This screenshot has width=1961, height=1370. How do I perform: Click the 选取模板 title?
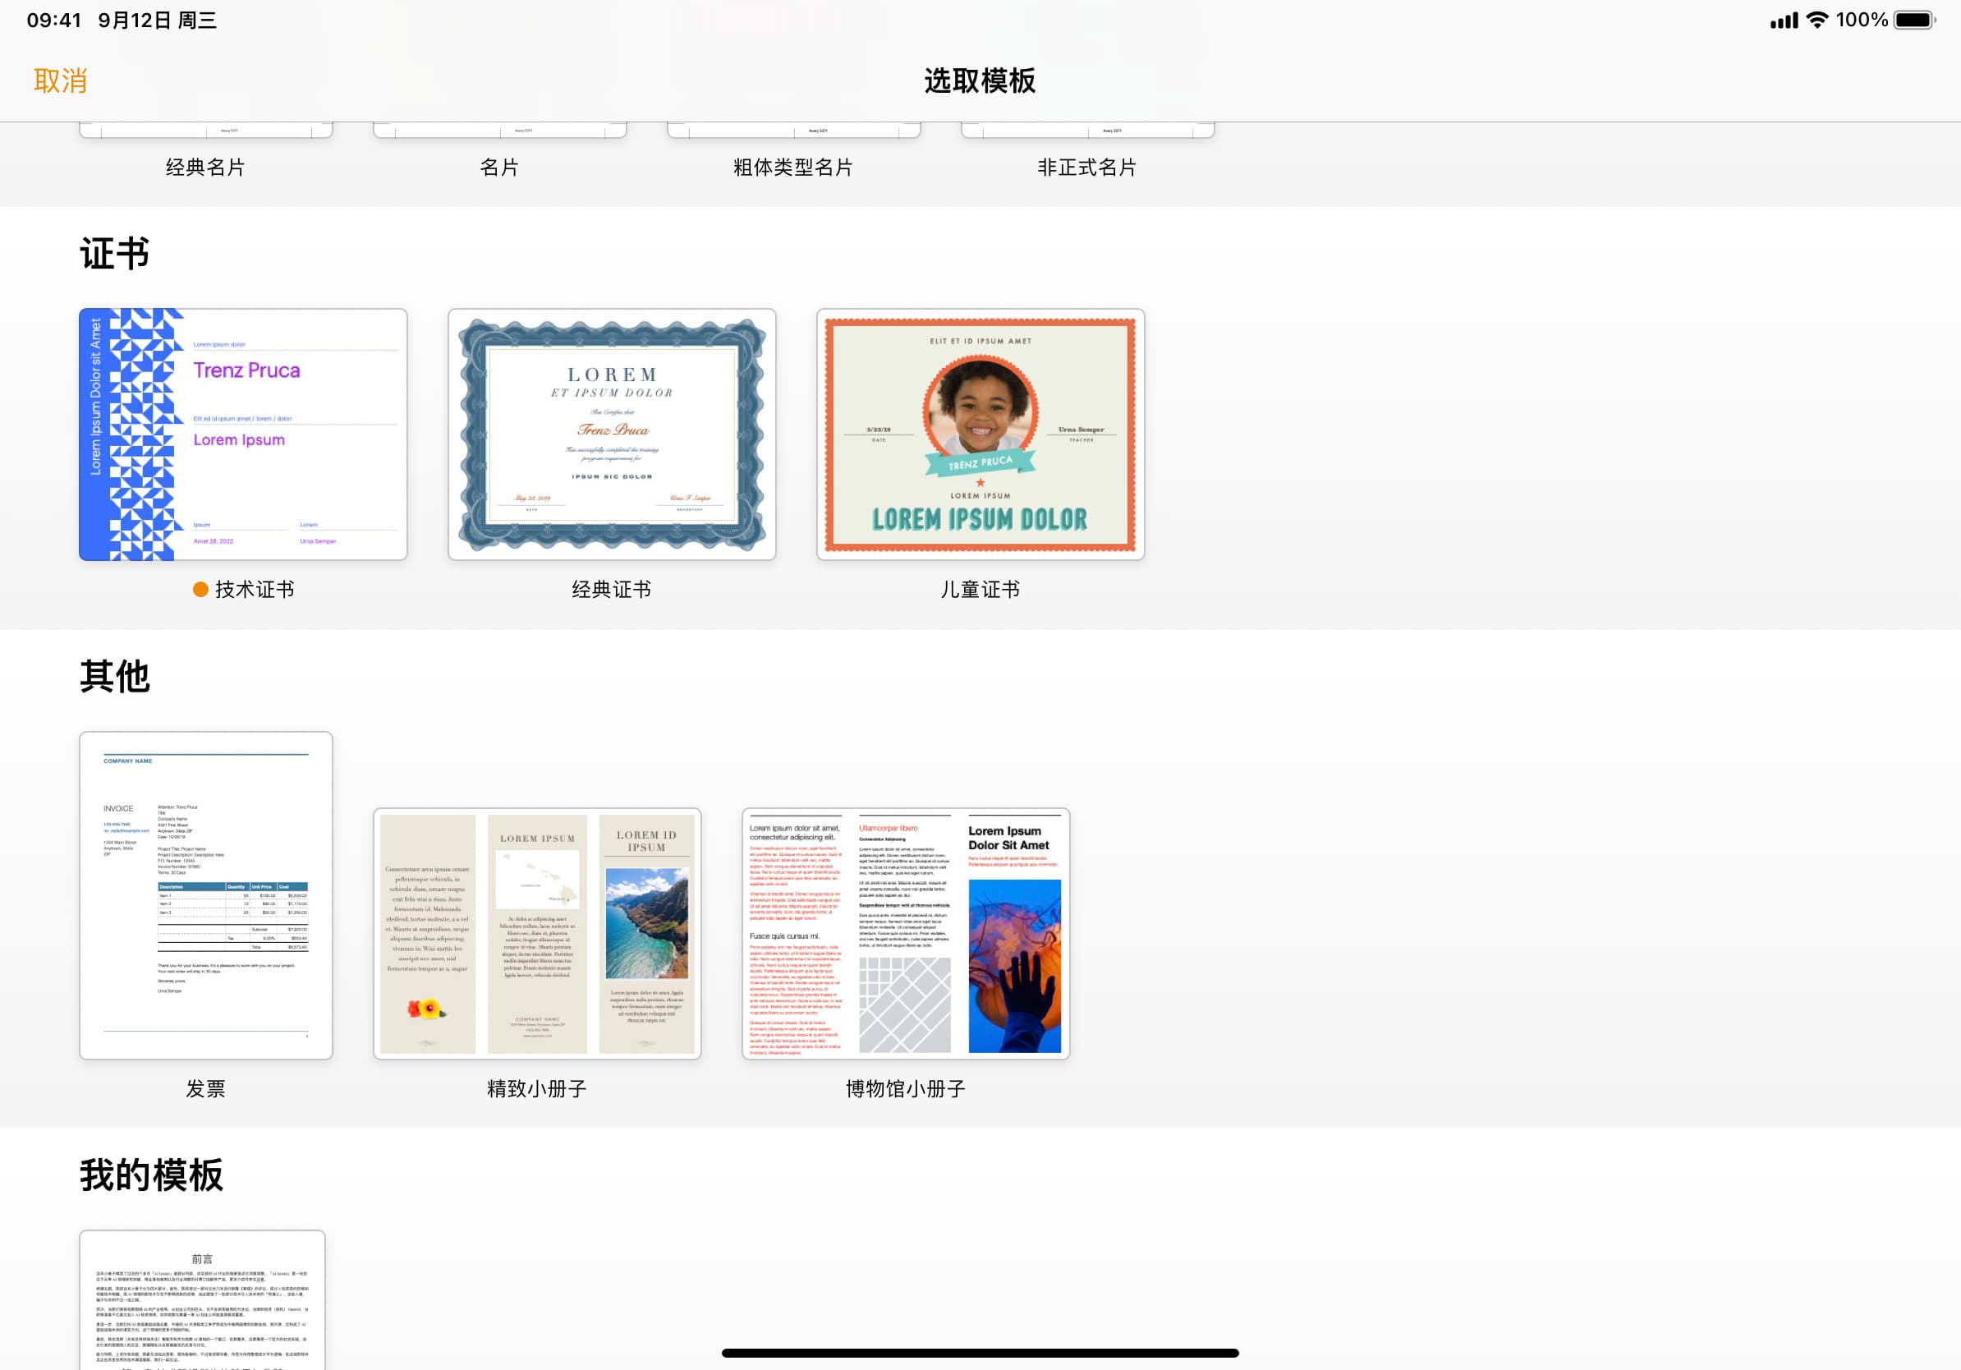click(x=980, y=81)
